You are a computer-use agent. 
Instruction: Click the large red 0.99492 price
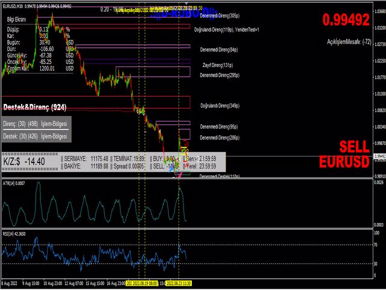pos(346,20)
